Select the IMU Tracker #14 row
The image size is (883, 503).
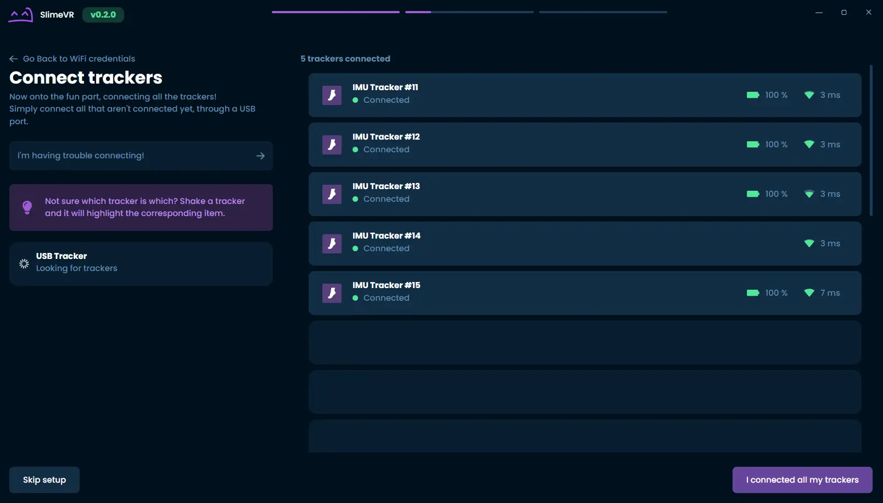click(x=549, y=244)
